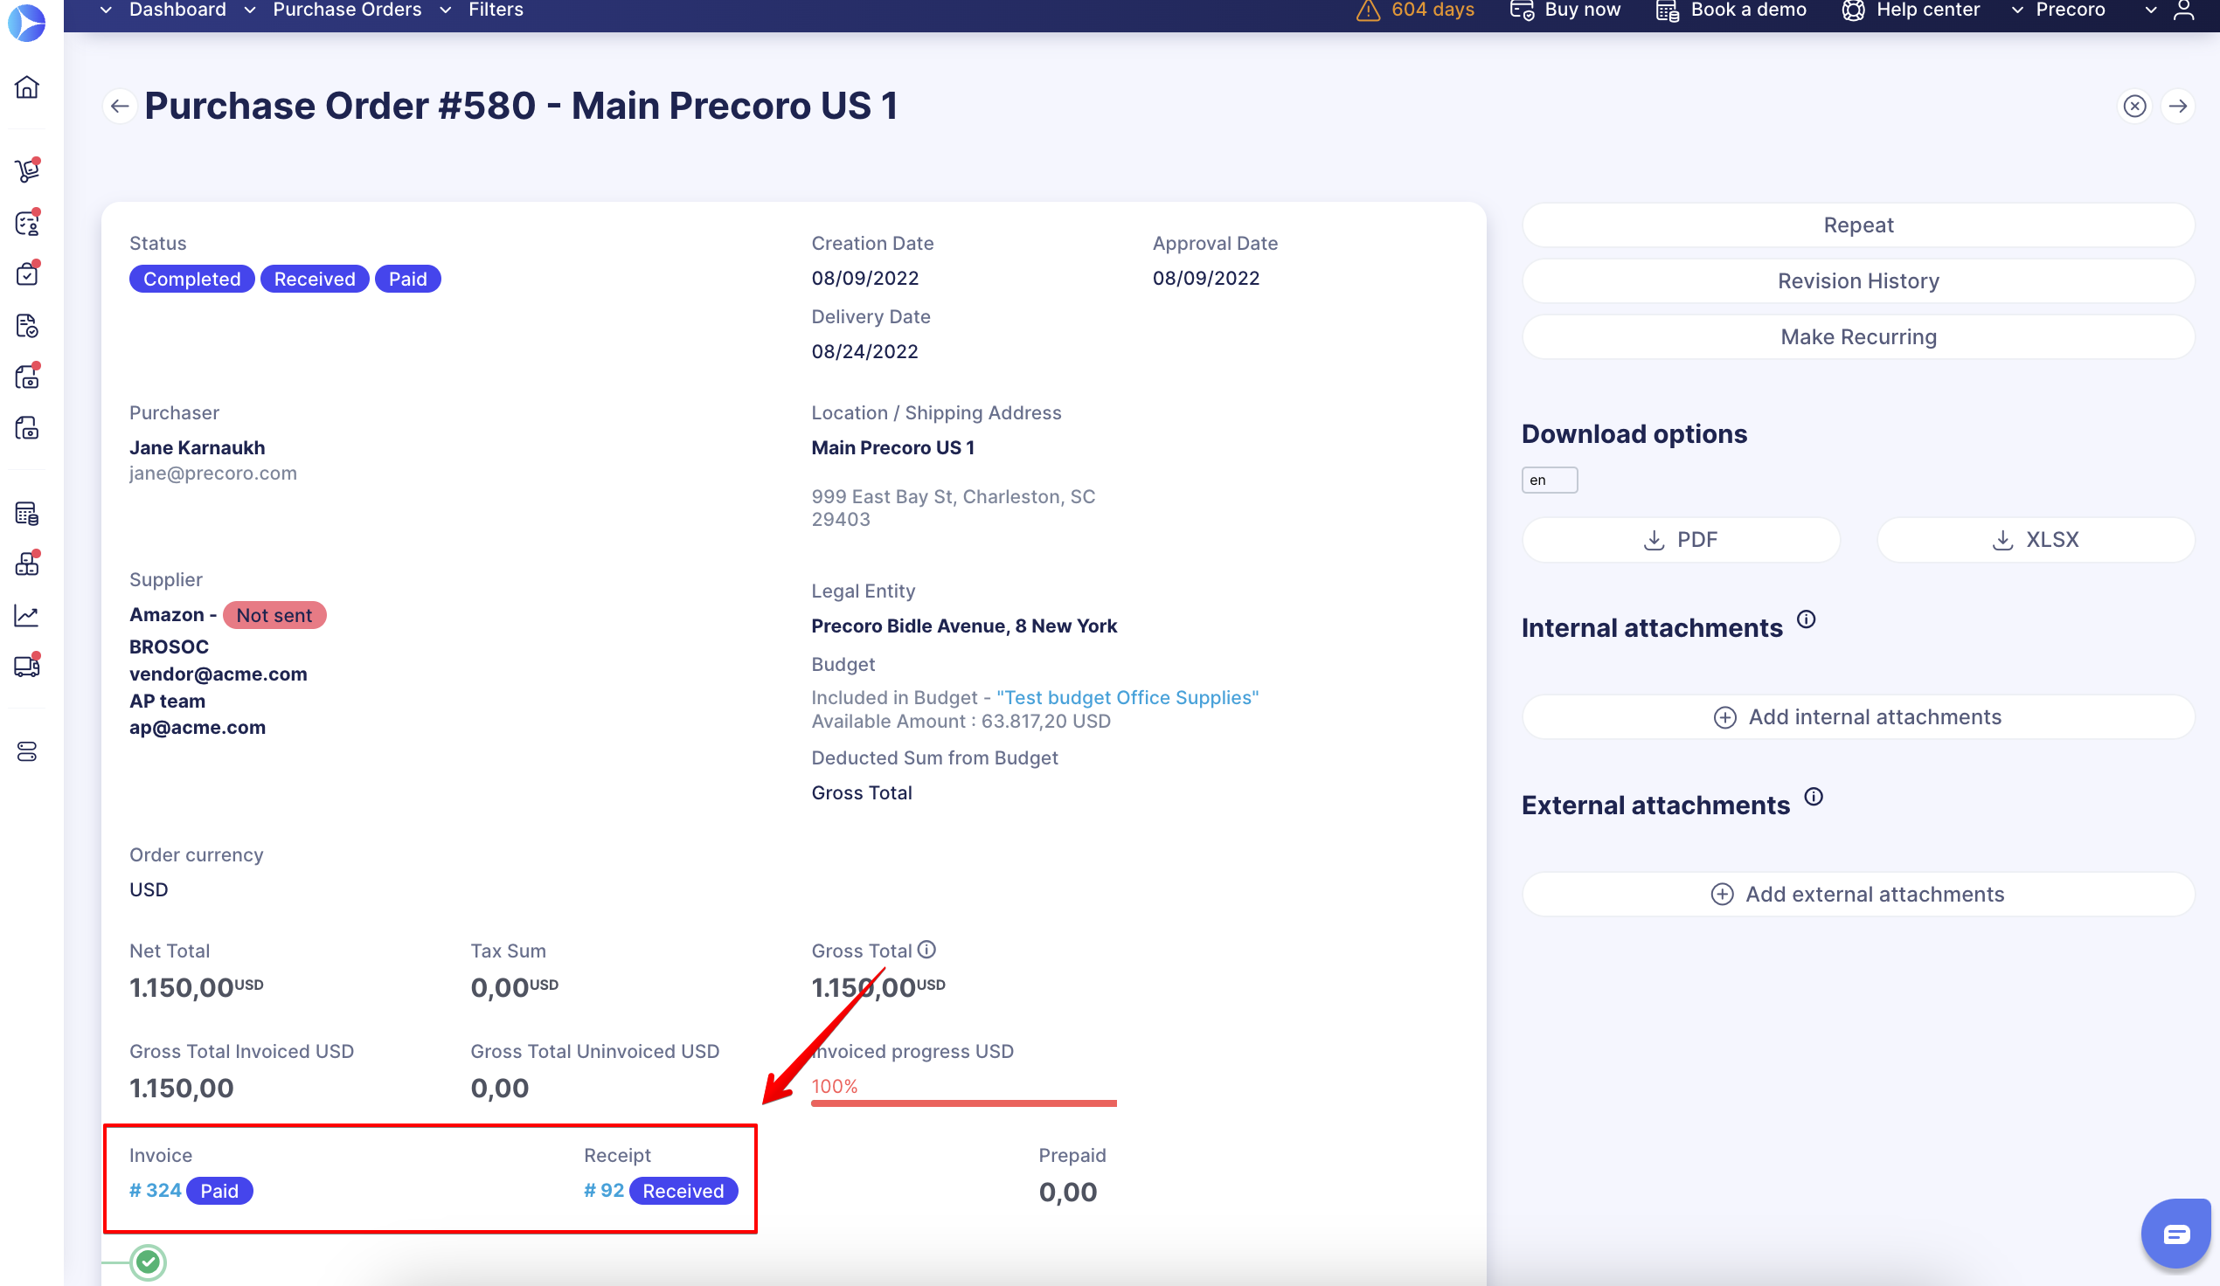2220x1286 pixels.
Task: Open the chat support bubble
Action: click(2176, 1234)
